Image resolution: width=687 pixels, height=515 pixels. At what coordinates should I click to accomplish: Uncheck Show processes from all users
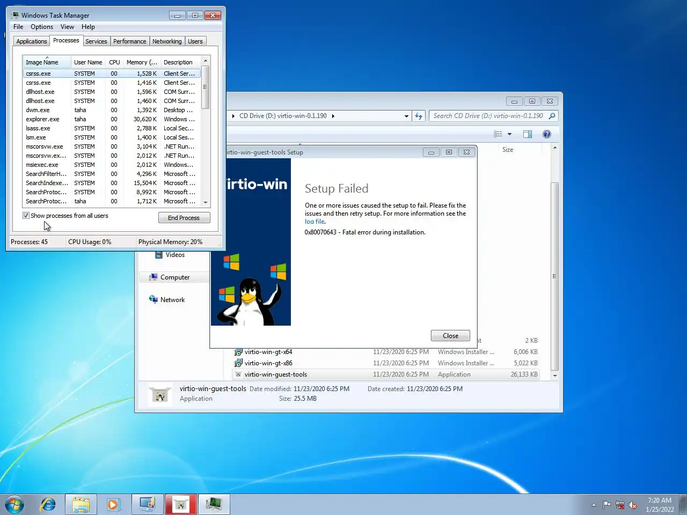click(x=26, y=216)
